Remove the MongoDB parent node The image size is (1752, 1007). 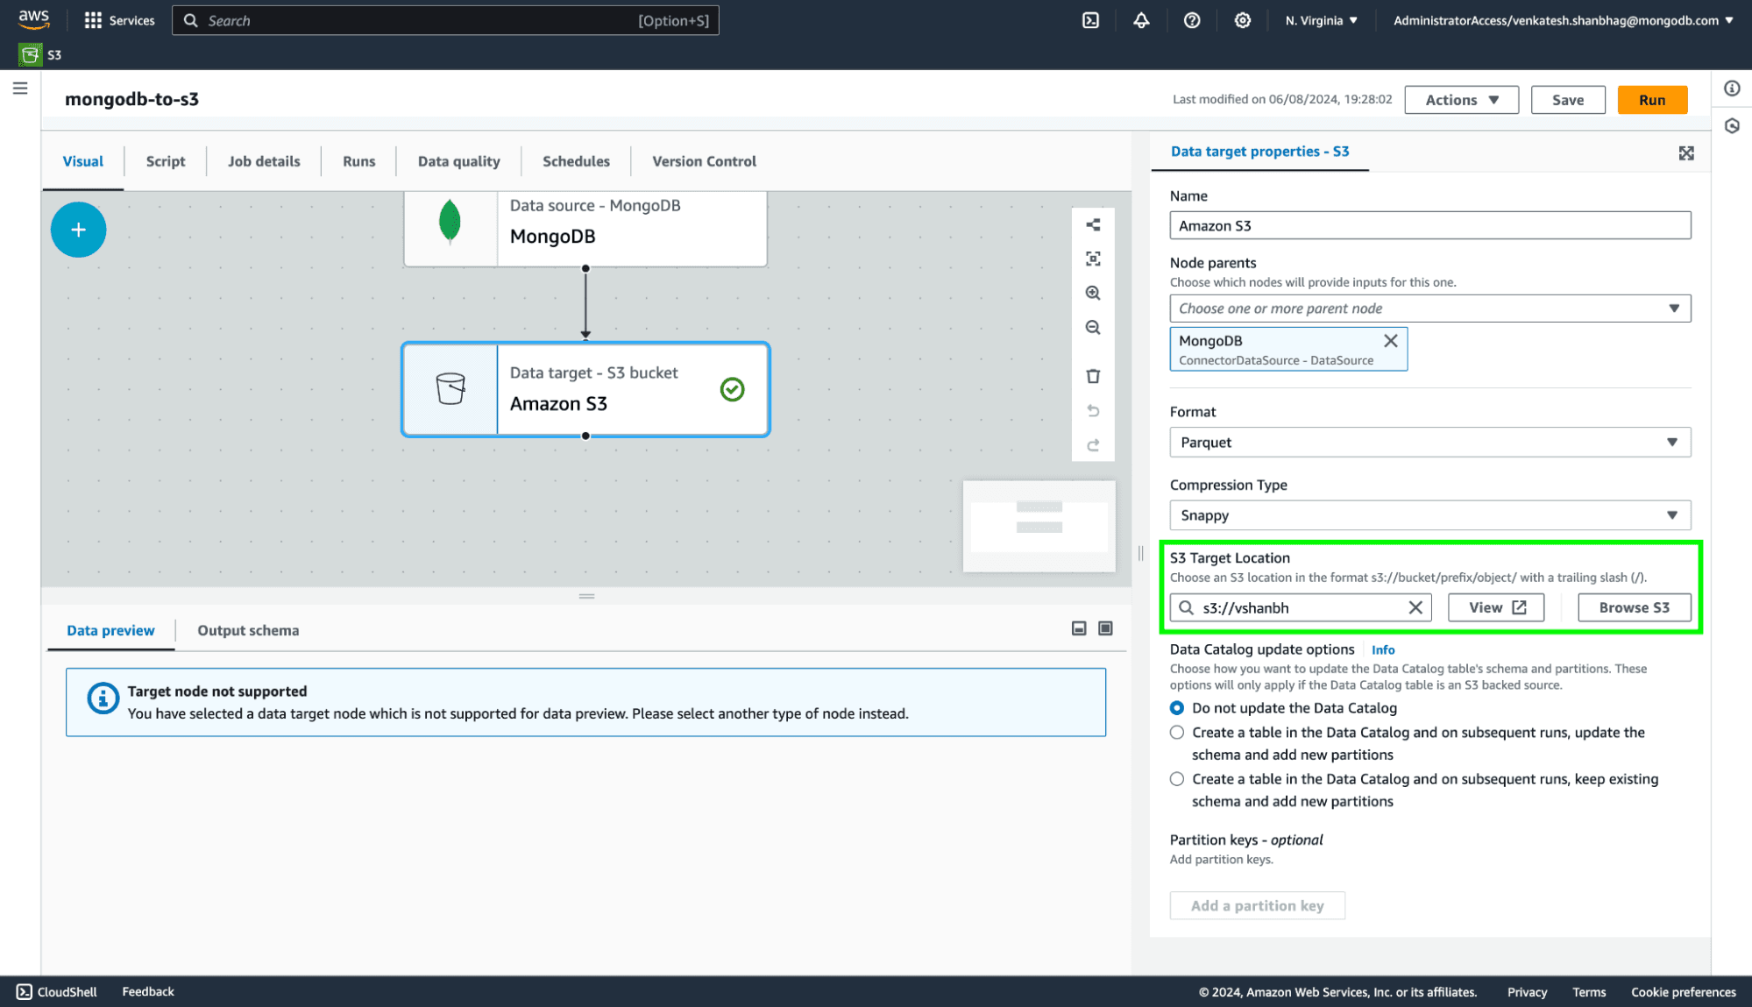tap(1390, 341)
